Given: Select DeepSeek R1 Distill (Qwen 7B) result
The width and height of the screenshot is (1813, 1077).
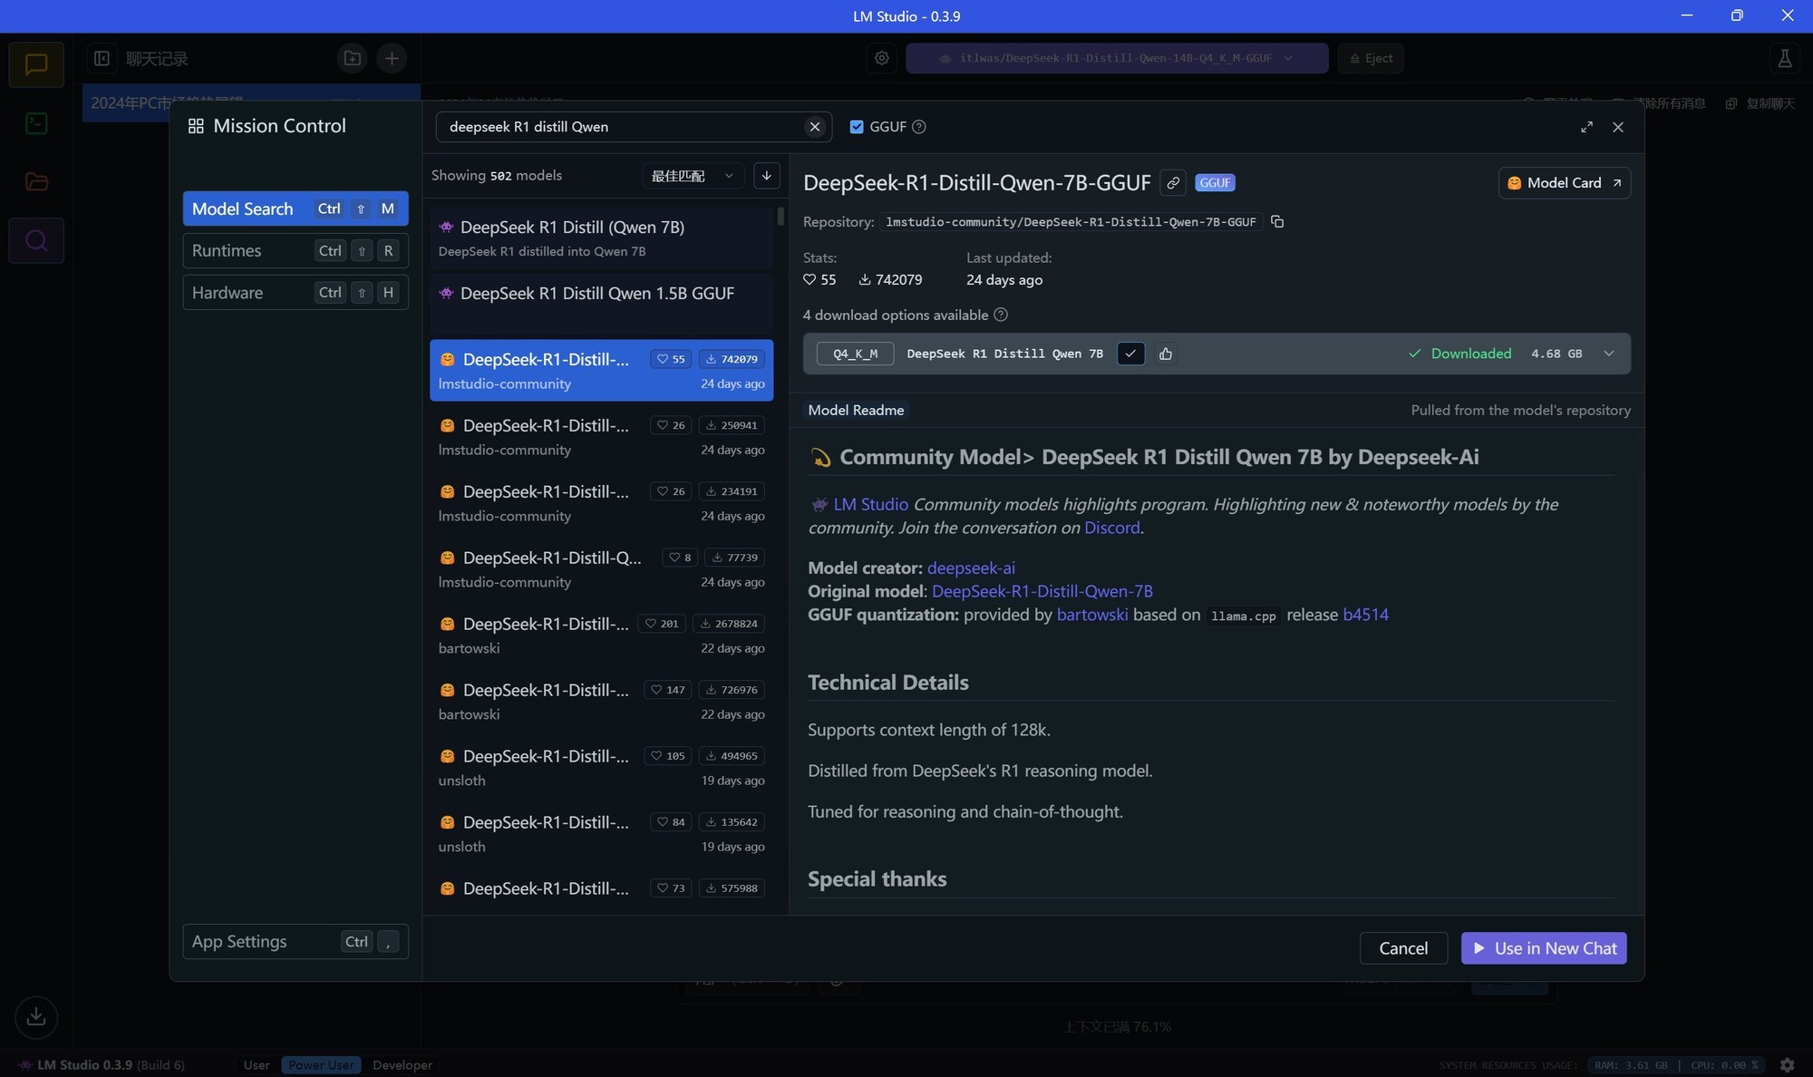Looking at the screenshot, I should [601, 238].
